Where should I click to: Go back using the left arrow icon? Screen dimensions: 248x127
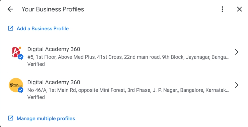10,9
